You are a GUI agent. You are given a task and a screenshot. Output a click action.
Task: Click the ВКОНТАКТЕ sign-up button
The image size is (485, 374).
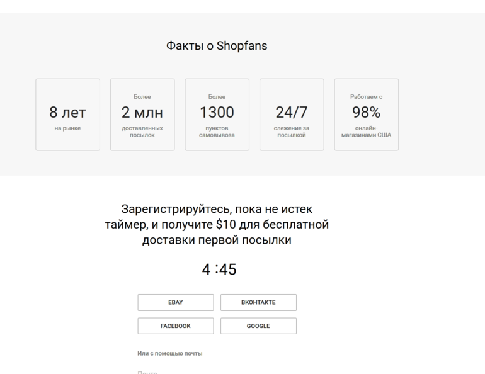coord(258,302)
